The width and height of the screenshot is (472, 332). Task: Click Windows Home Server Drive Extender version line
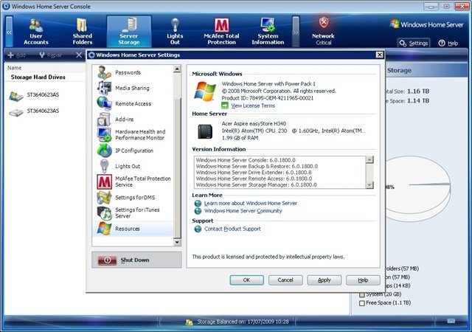coord(254,173)
